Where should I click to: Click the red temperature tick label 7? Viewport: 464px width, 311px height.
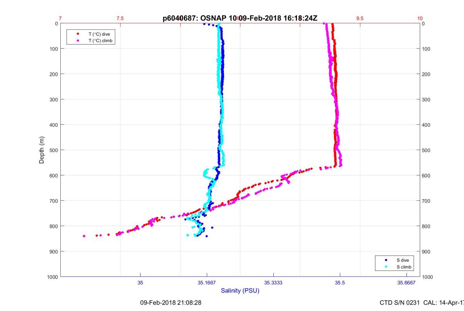(x=60, y=18)
